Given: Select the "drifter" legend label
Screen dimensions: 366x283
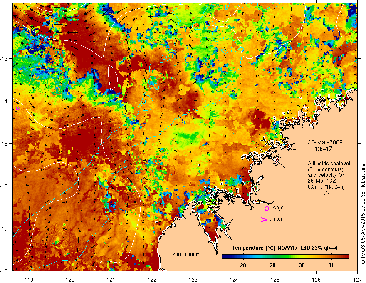Looking at the screenshot, I should coord(276,219).
